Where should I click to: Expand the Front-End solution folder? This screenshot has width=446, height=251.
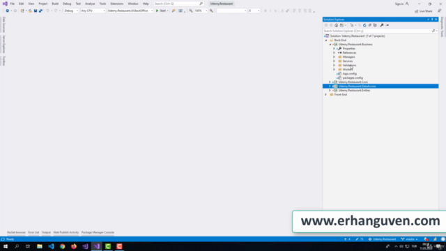(x=326, y=95)
